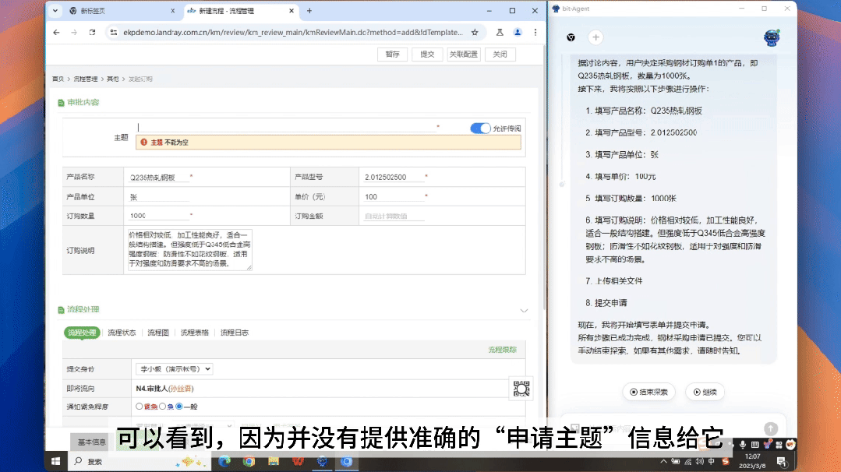The width and height of the screenshot is (841, 472).
Task: Open the 提交身份 dropdown
Action: click(x=175, y=369)
